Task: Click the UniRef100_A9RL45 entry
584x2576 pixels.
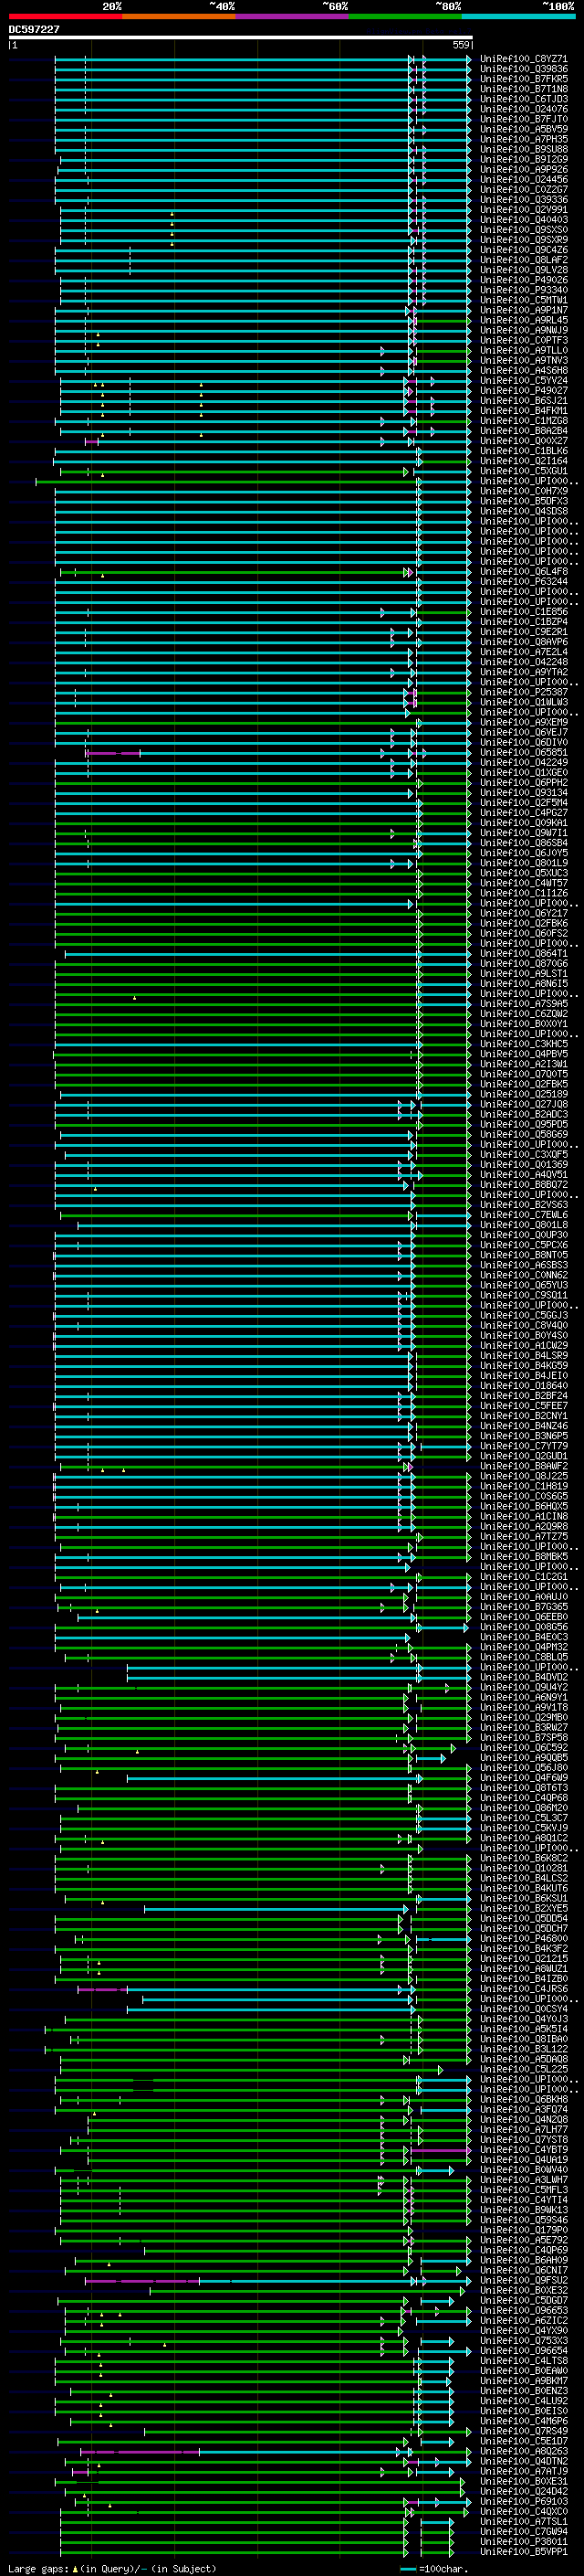Action: (524, 320)
